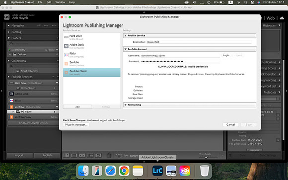Collapse the Zenfolio Account section
Screen dimensions: 288x180
coord(126,49)
